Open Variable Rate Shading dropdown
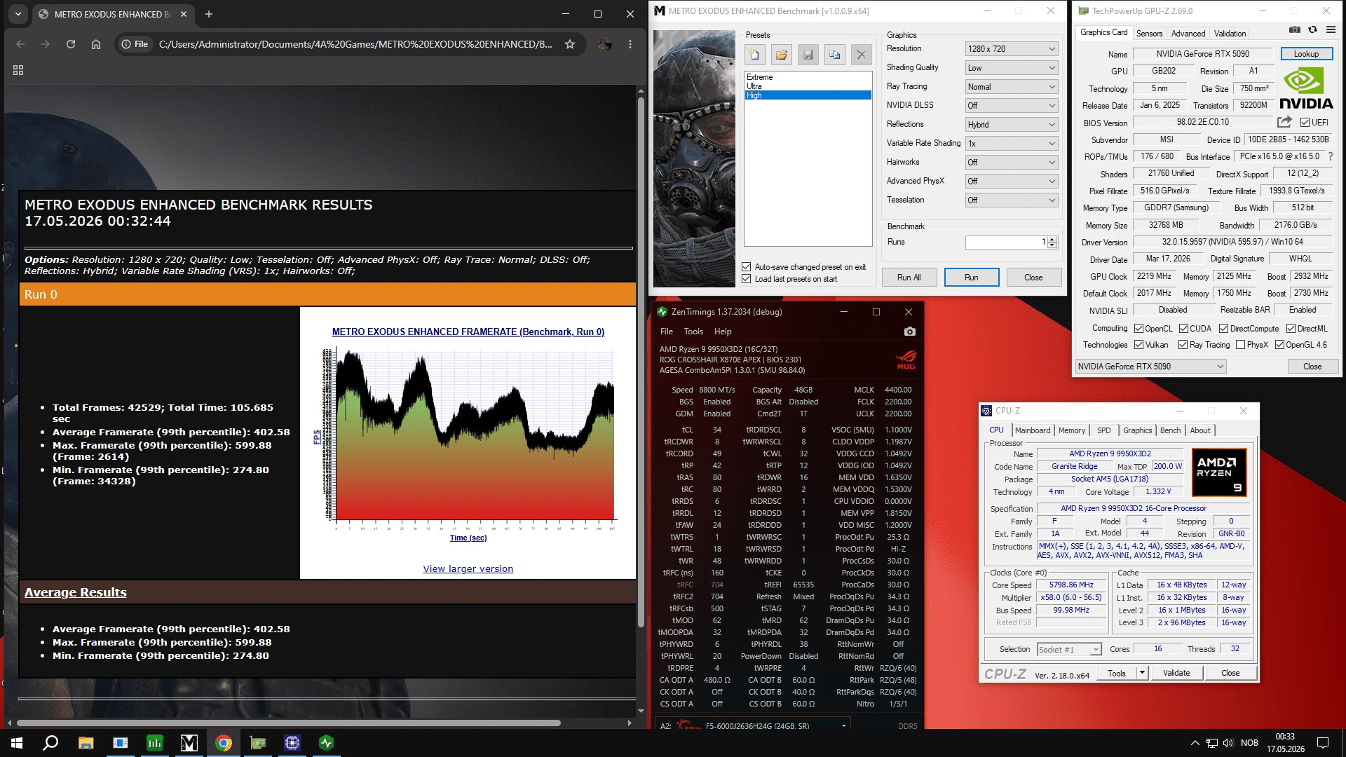This screenshot has width=1346, height=757. 1012,144
